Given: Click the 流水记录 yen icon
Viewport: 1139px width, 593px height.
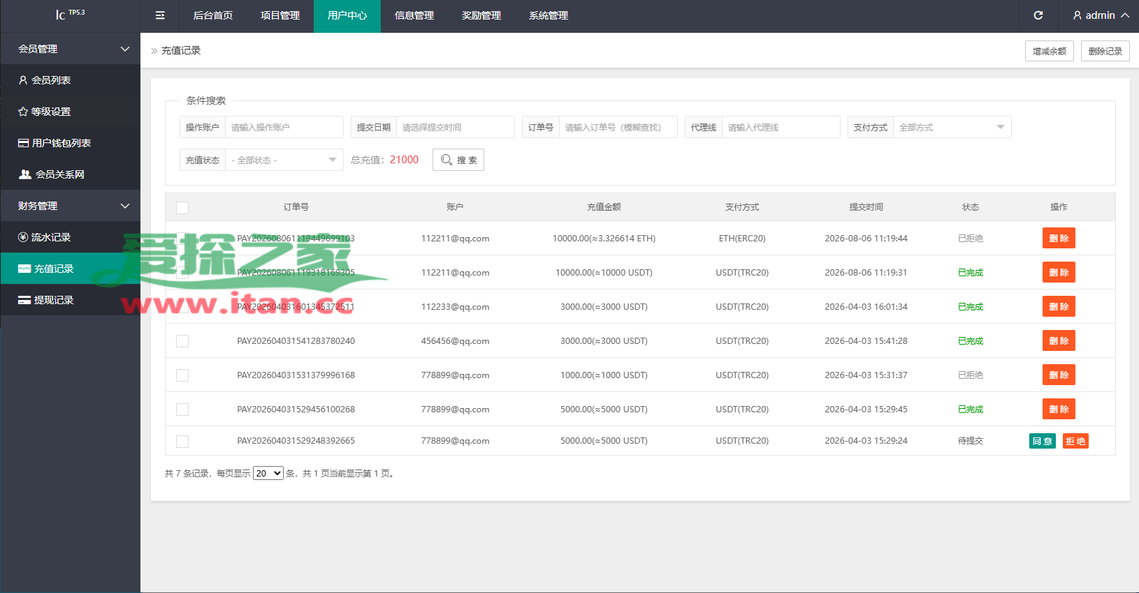Looking at the screenshot, I should tap(23, 237).
